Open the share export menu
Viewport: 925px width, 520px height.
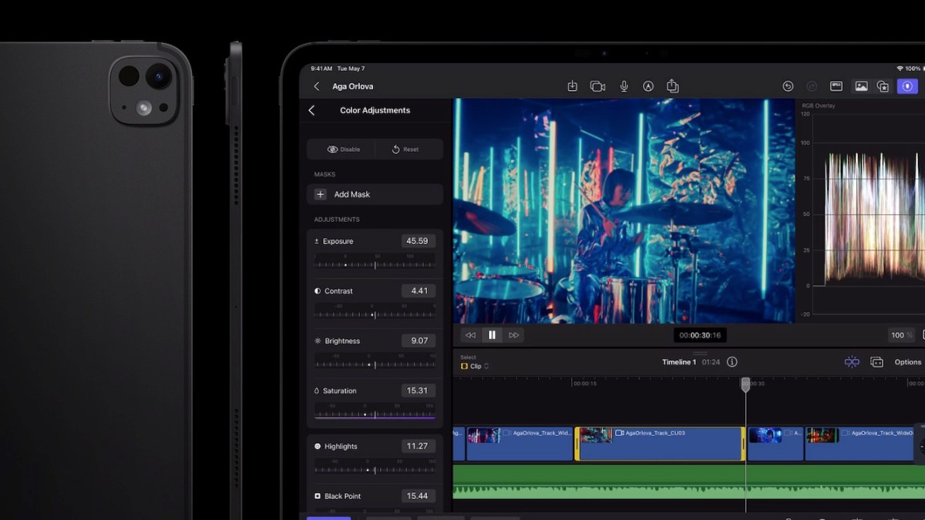coord(672,86)
